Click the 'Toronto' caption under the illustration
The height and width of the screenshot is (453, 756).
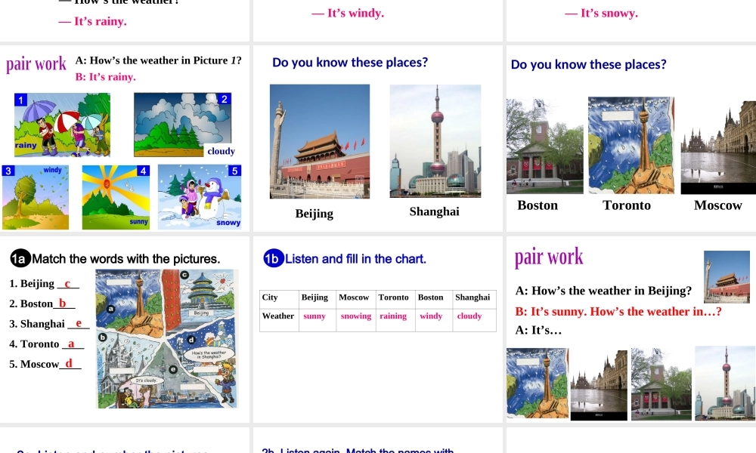coord(627,205)
